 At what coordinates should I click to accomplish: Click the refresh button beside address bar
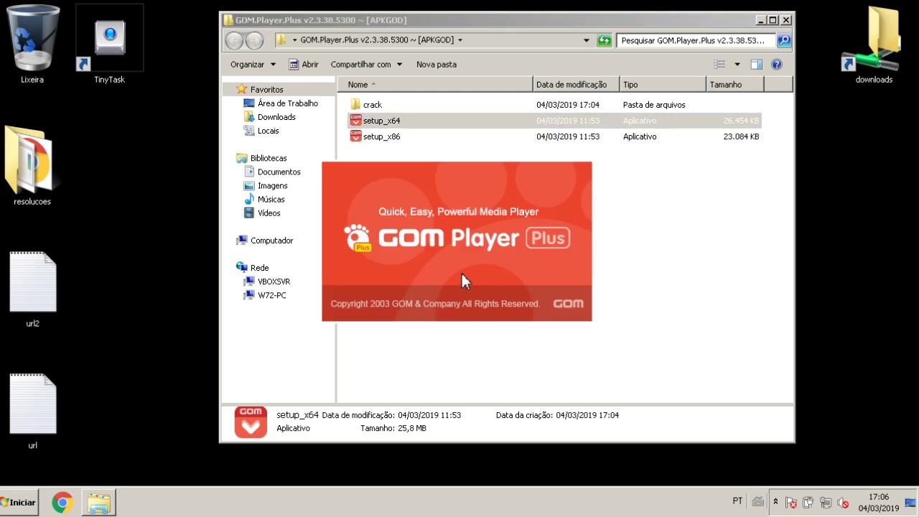(x=605, y=40)
